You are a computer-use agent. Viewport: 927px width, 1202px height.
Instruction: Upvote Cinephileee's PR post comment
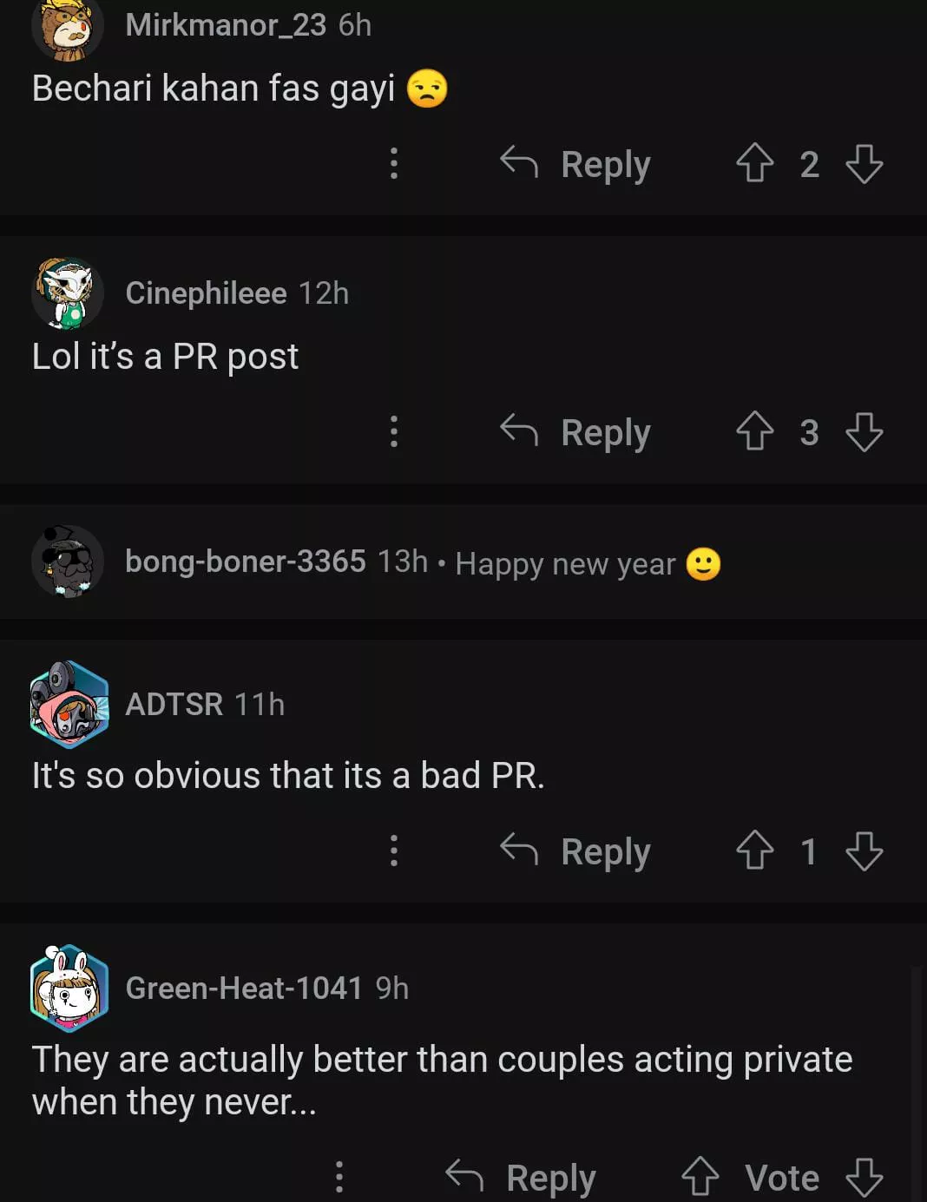(754, 431)
